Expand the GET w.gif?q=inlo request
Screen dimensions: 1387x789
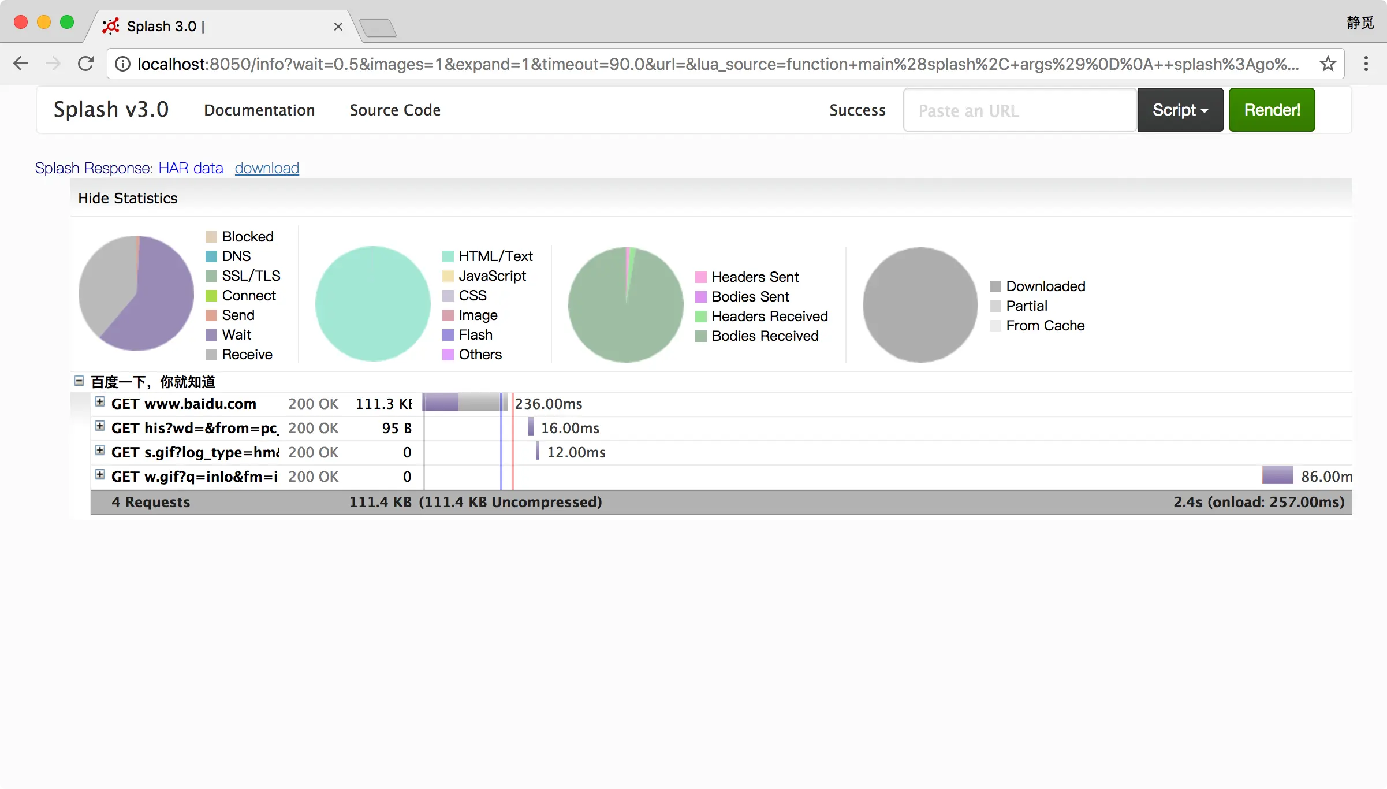coord(100,475)
